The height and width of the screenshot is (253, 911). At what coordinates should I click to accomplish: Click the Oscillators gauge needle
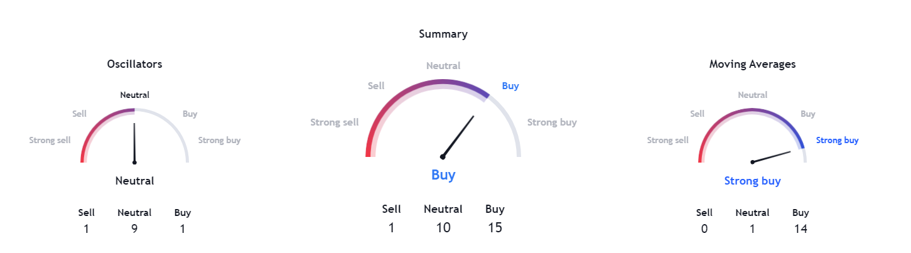point(134,143)
